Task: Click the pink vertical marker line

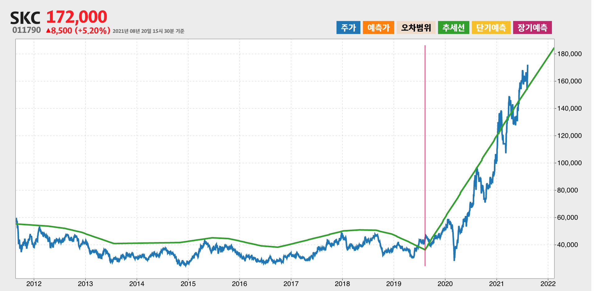Action: 425,156
